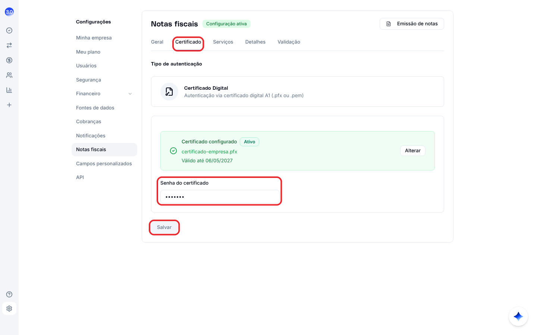Click the Configuração ativa badge
The image size is (537, 335).
[226, 24]
